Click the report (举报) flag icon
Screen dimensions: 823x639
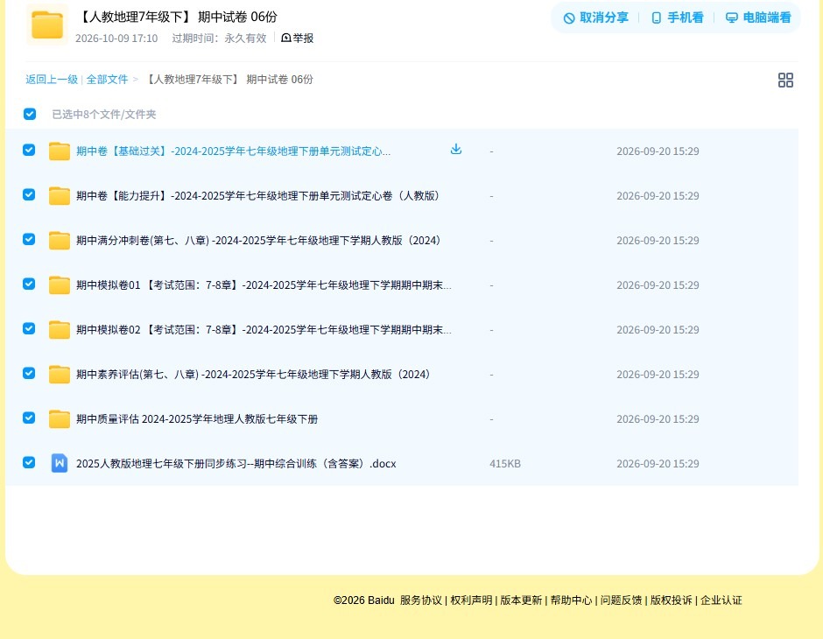(x=286, y=38)
